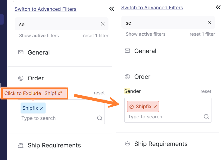Remove red excluded Shipfix chip via X

(155, 107)
